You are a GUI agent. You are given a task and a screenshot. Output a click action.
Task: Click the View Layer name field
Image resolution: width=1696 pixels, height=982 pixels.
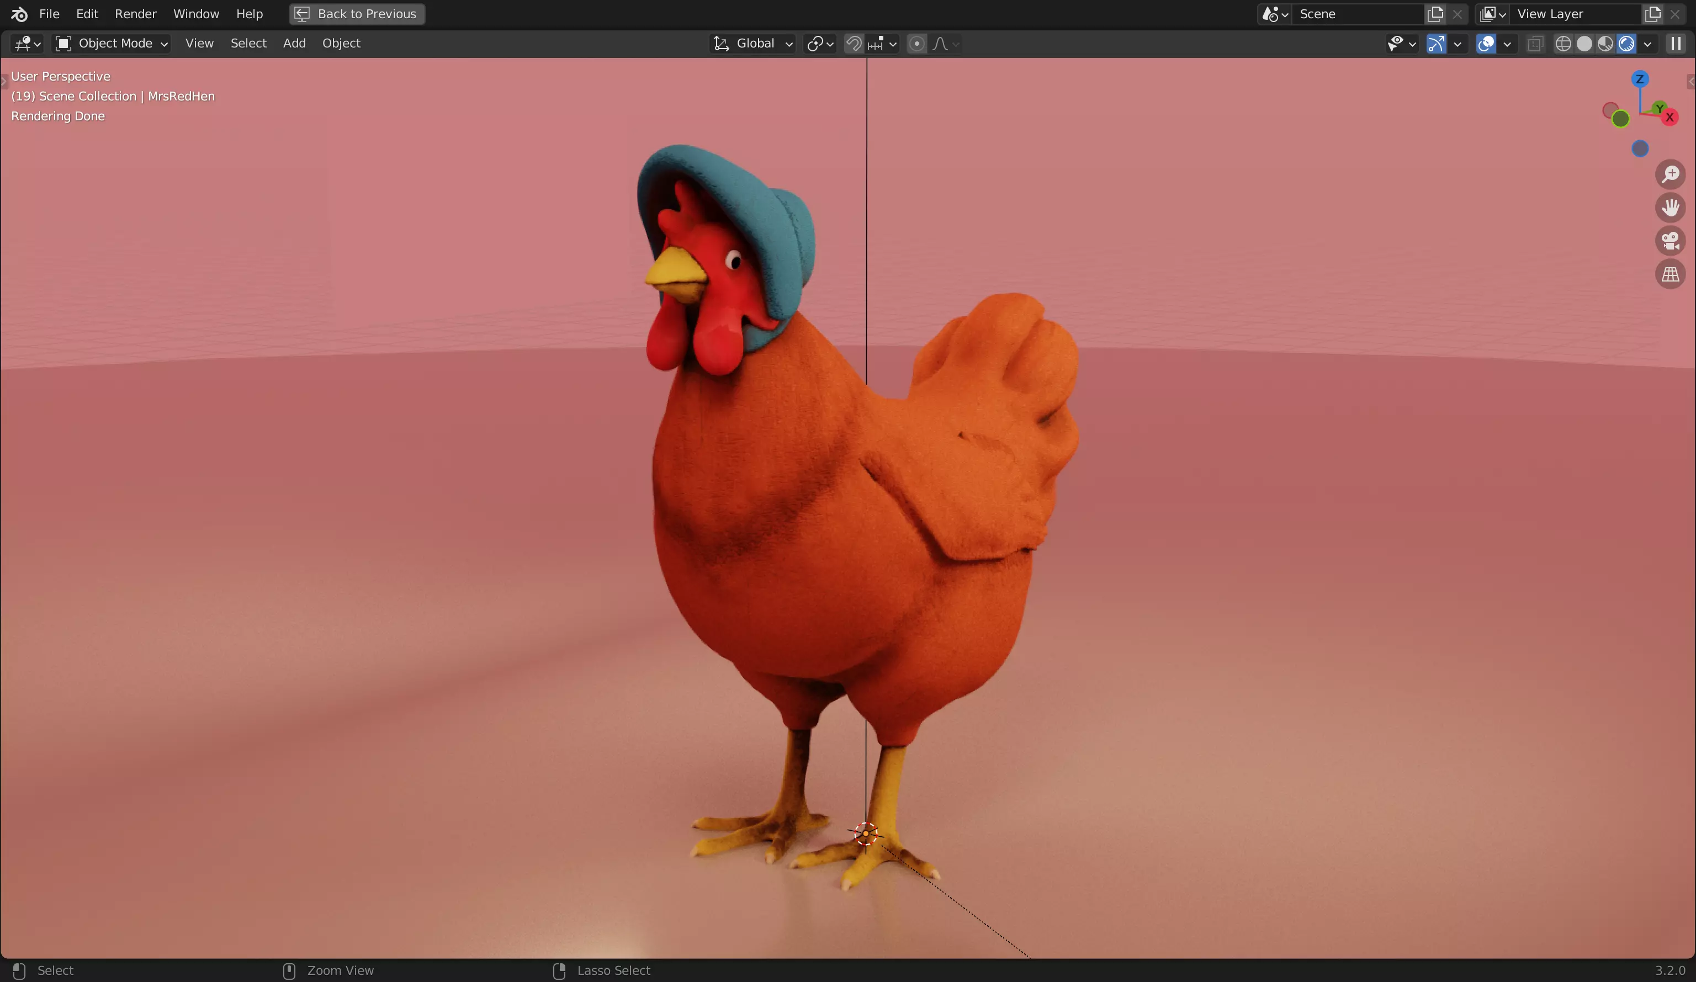coord(1576,14)
